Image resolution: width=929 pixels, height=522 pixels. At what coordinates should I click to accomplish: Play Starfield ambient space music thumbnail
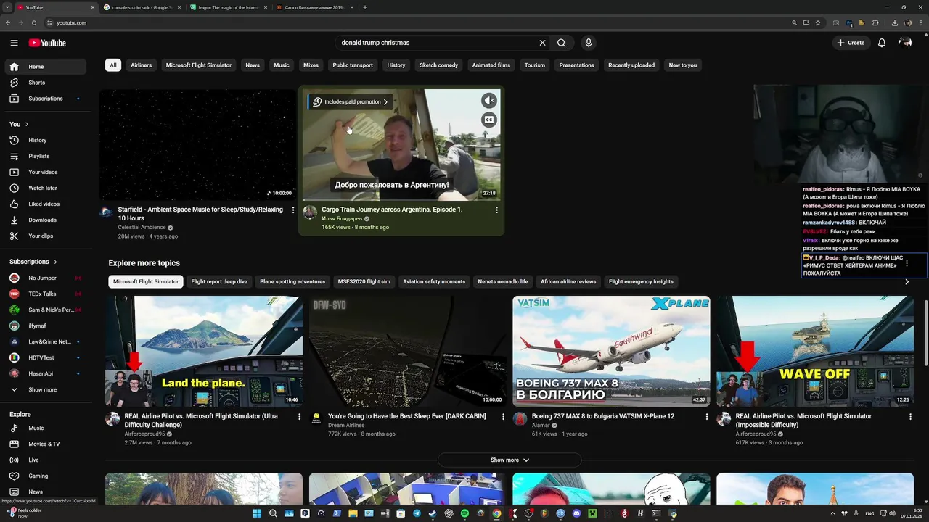tap(197, 144)
